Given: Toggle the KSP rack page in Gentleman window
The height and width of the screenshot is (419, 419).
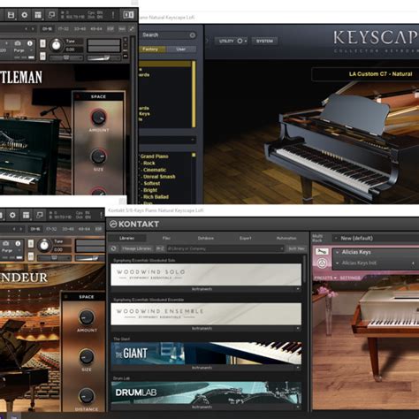Looking at the screenshot, I should 110,29.
